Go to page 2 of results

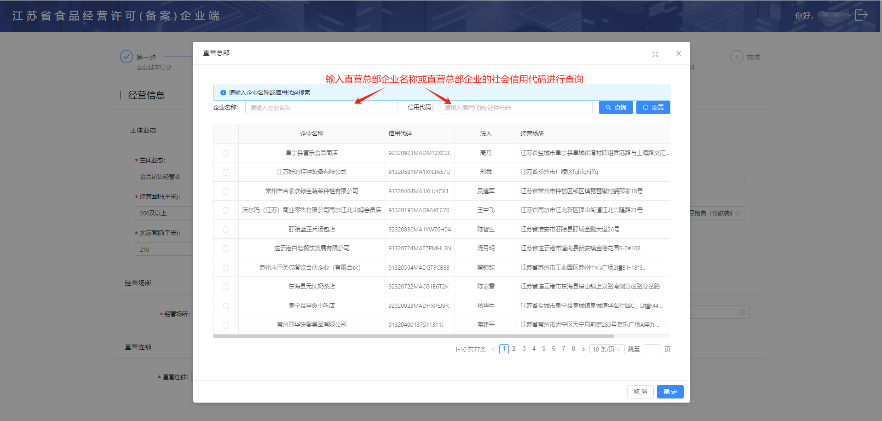click(514, 349)
